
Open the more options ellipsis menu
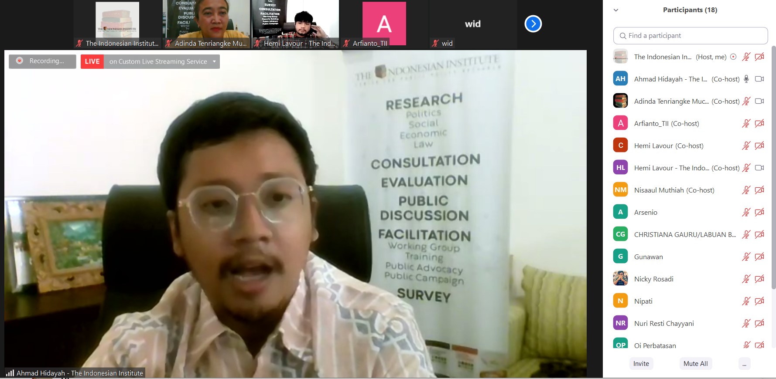pos(744,364)
